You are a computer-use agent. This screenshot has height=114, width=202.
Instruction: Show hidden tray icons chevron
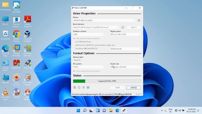coord(162,111)
